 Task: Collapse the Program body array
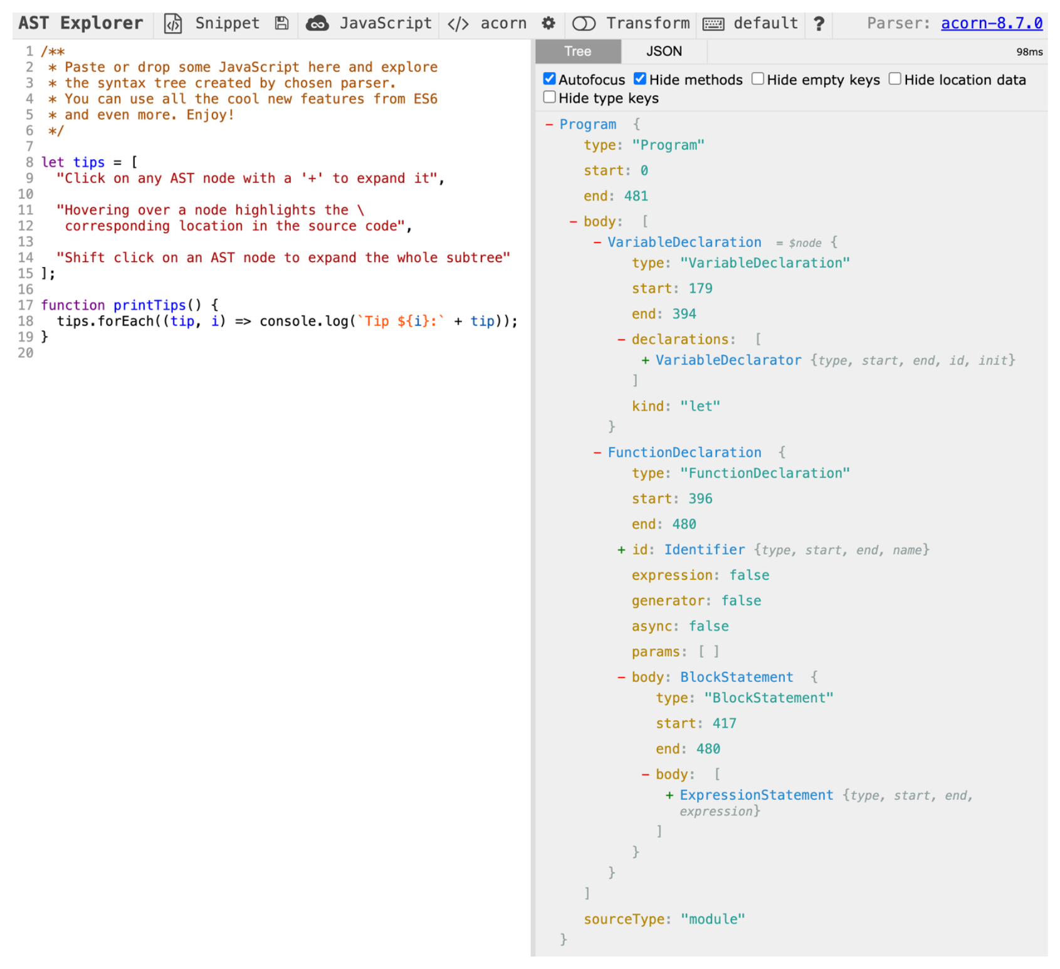(573, 221)
